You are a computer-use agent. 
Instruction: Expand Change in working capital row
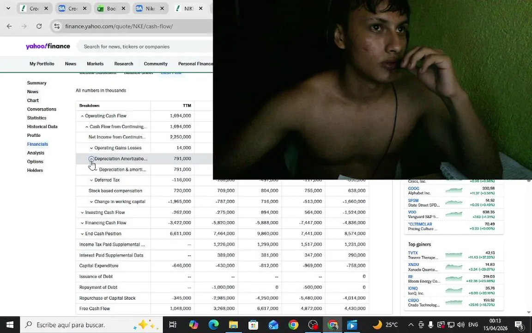coord(91,202)
